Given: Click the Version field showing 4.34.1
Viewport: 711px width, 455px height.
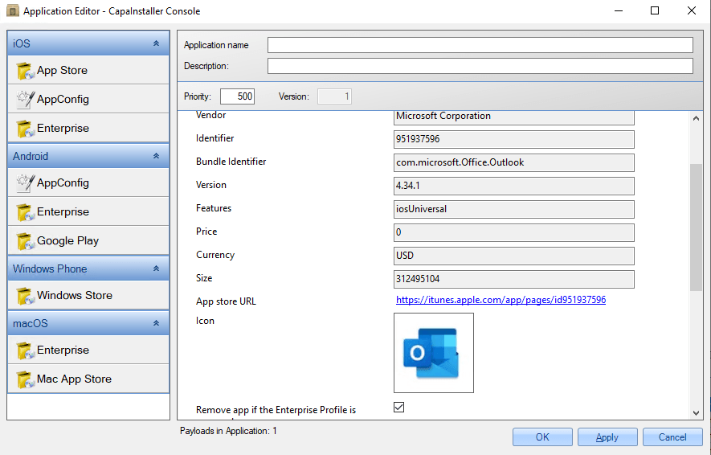Looking at the screenshot, I should pyautogui.click(x=513, y=186).
